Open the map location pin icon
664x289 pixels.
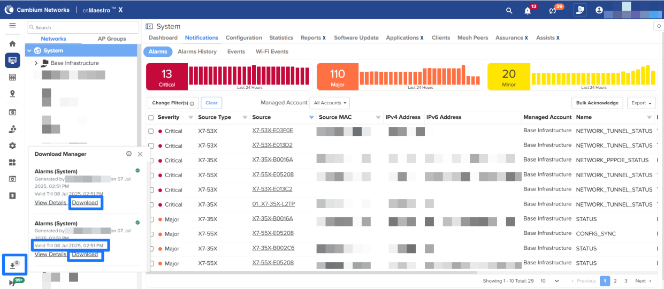click(x=12, y=94)
